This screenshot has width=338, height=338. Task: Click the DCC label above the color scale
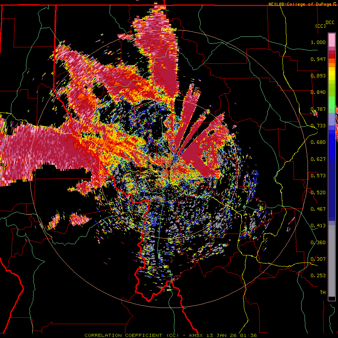pyautogui.click(x=330, y=23)
